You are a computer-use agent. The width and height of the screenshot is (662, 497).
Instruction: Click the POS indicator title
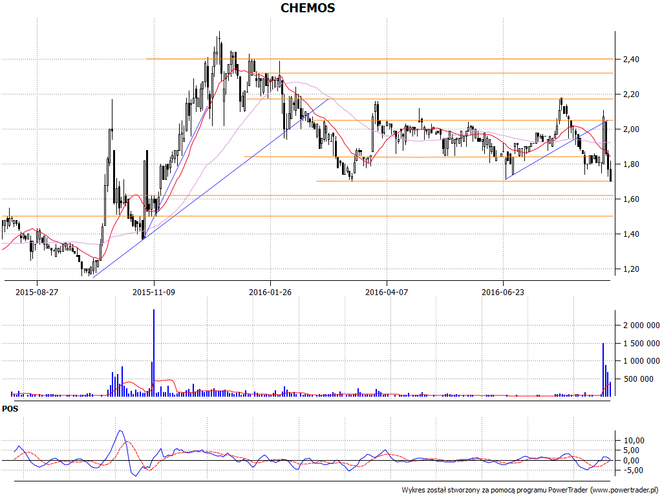tap(10, 409)
